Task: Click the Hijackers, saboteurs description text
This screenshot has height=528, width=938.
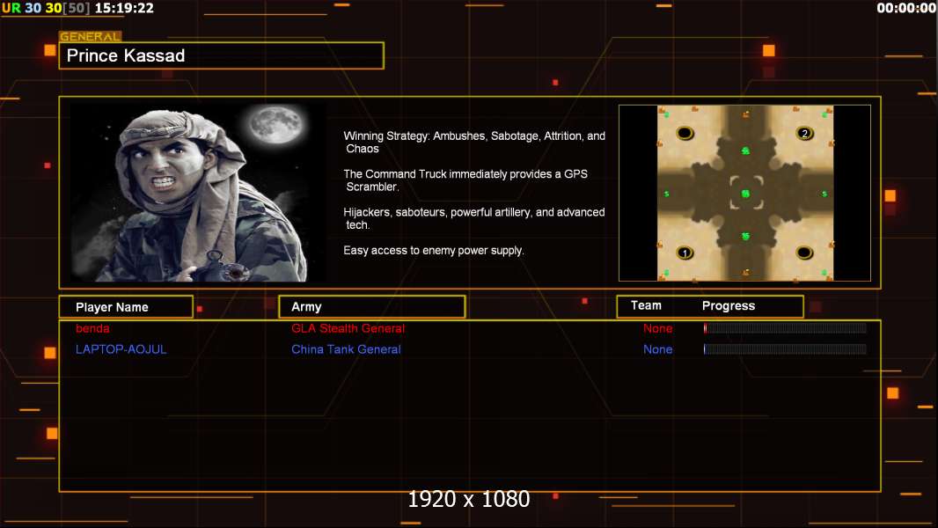Action: point(473,218)
